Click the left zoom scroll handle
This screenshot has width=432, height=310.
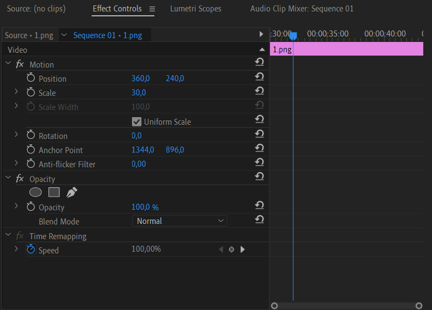(x=274, y=306)
